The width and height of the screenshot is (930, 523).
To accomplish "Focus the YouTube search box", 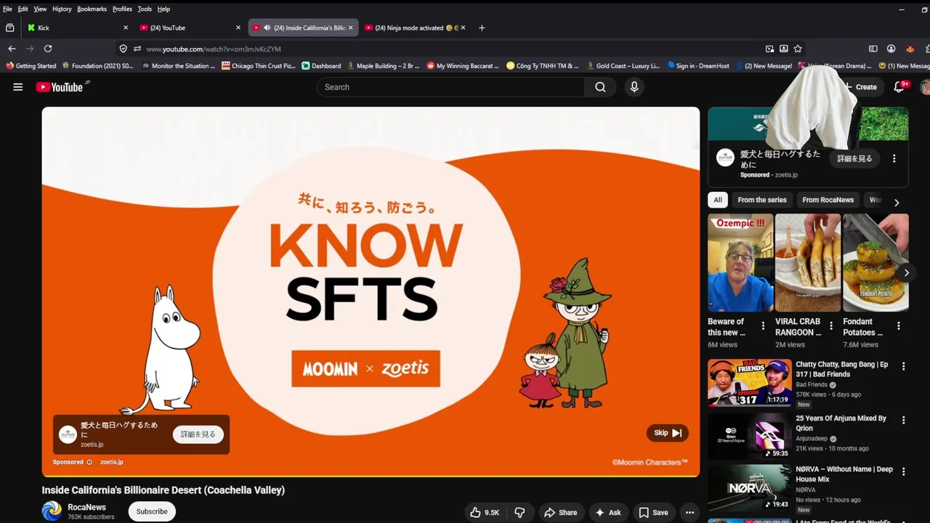I will click(450, 87).
